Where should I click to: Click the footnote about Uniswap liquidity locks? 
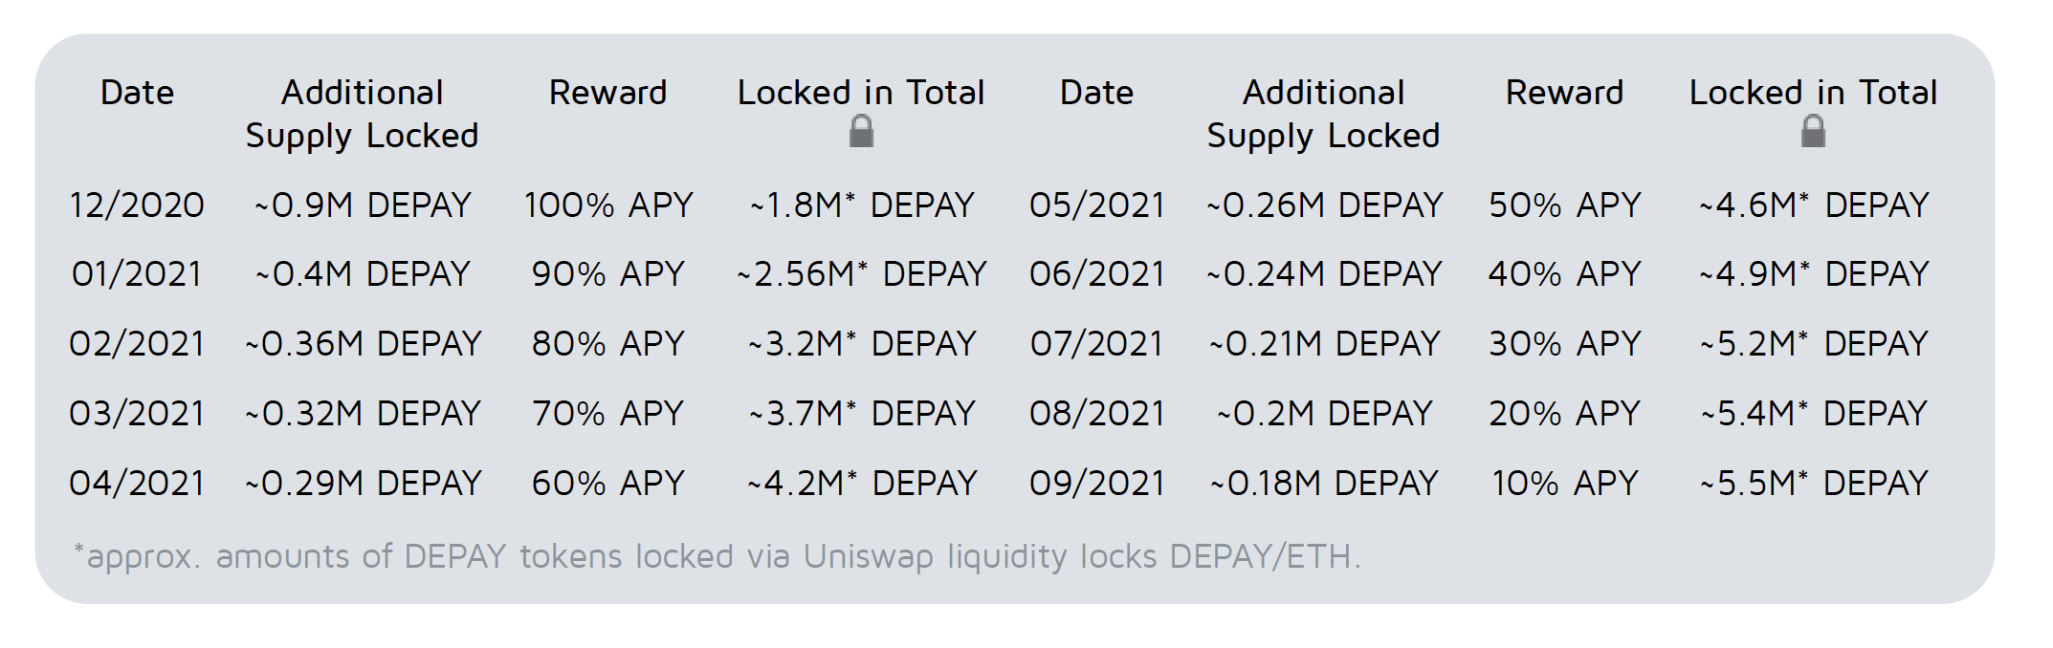(x=717, y=556)
